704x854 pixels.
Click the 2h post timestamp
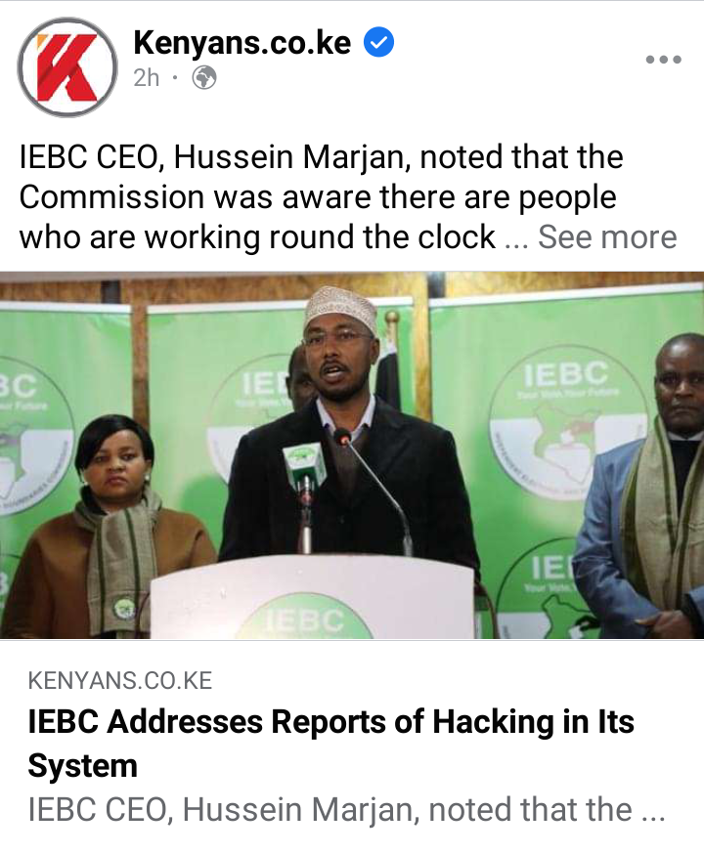pyautogui.click(x=146, y=78)
